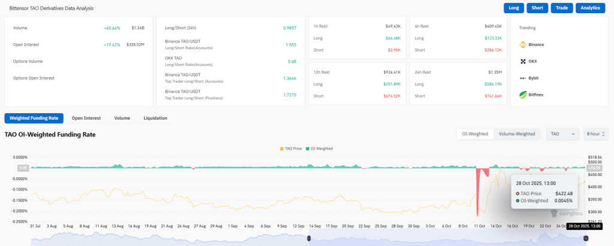
Task: Toggle the TAO Price legend marker
Action: click(x=282, y=148)
